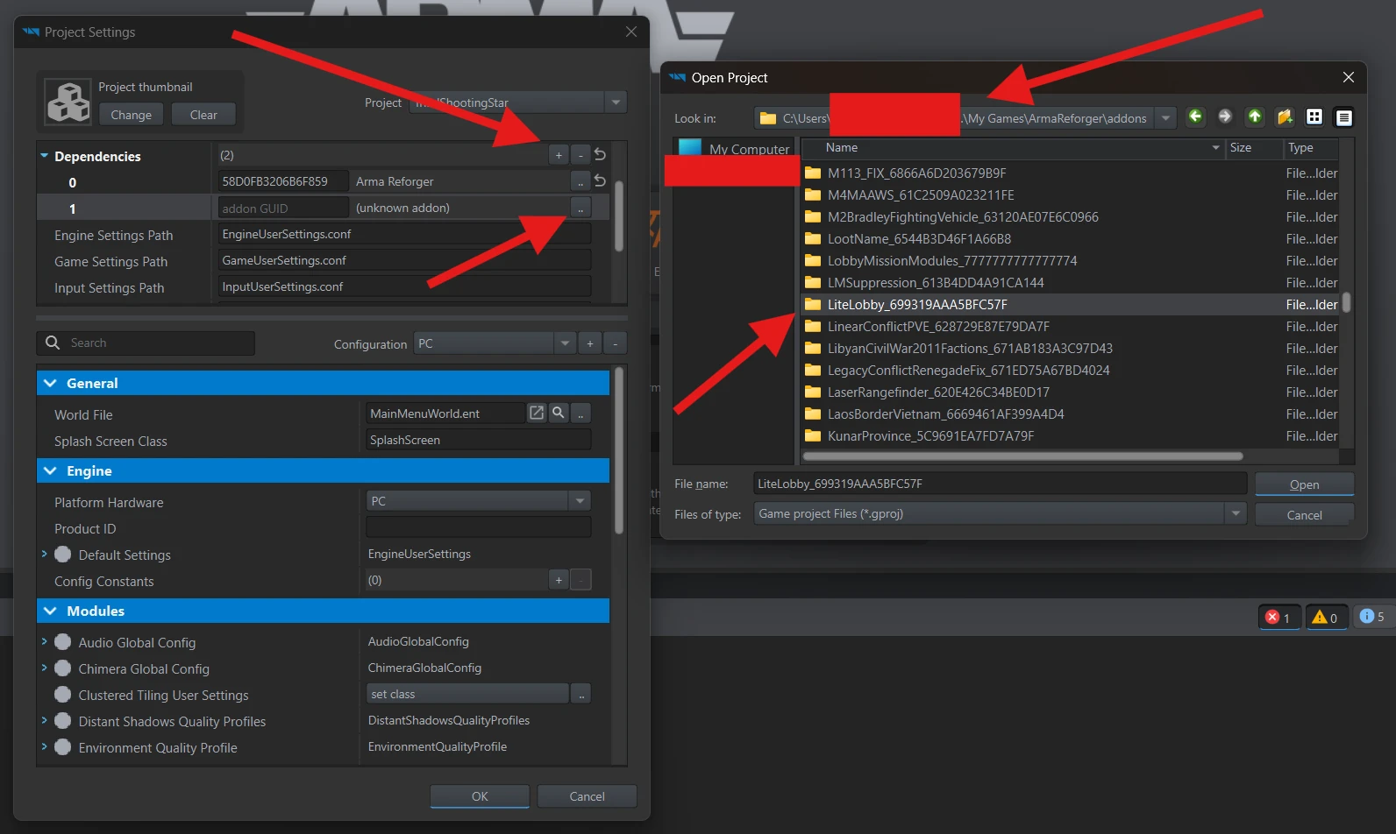Screen dimensions: 1396x834
Task: Click Cancel in the Open Project dialog
Action: pos(1304,515)
